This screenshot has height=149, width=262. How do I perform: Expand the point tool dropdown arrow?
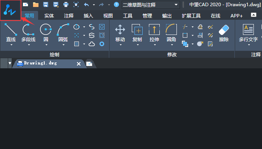pyautogui.click(x=84, y=35)
